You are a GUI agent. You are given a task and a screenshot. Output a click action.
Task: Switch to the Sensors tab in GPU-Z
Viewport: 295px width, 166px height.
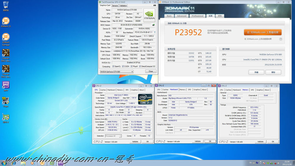pyautogui.click(x=115, y=6)
